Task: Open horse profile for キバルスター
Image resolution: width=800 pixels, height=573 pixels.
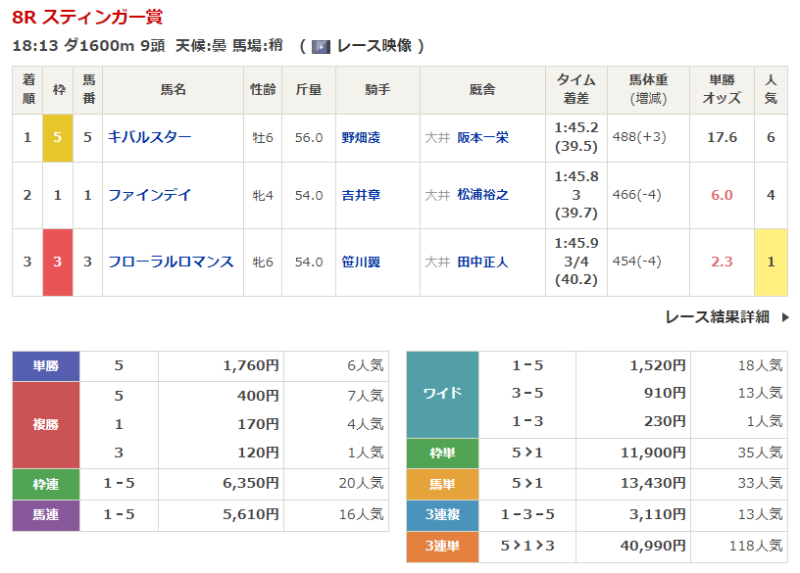Action: 150,138
